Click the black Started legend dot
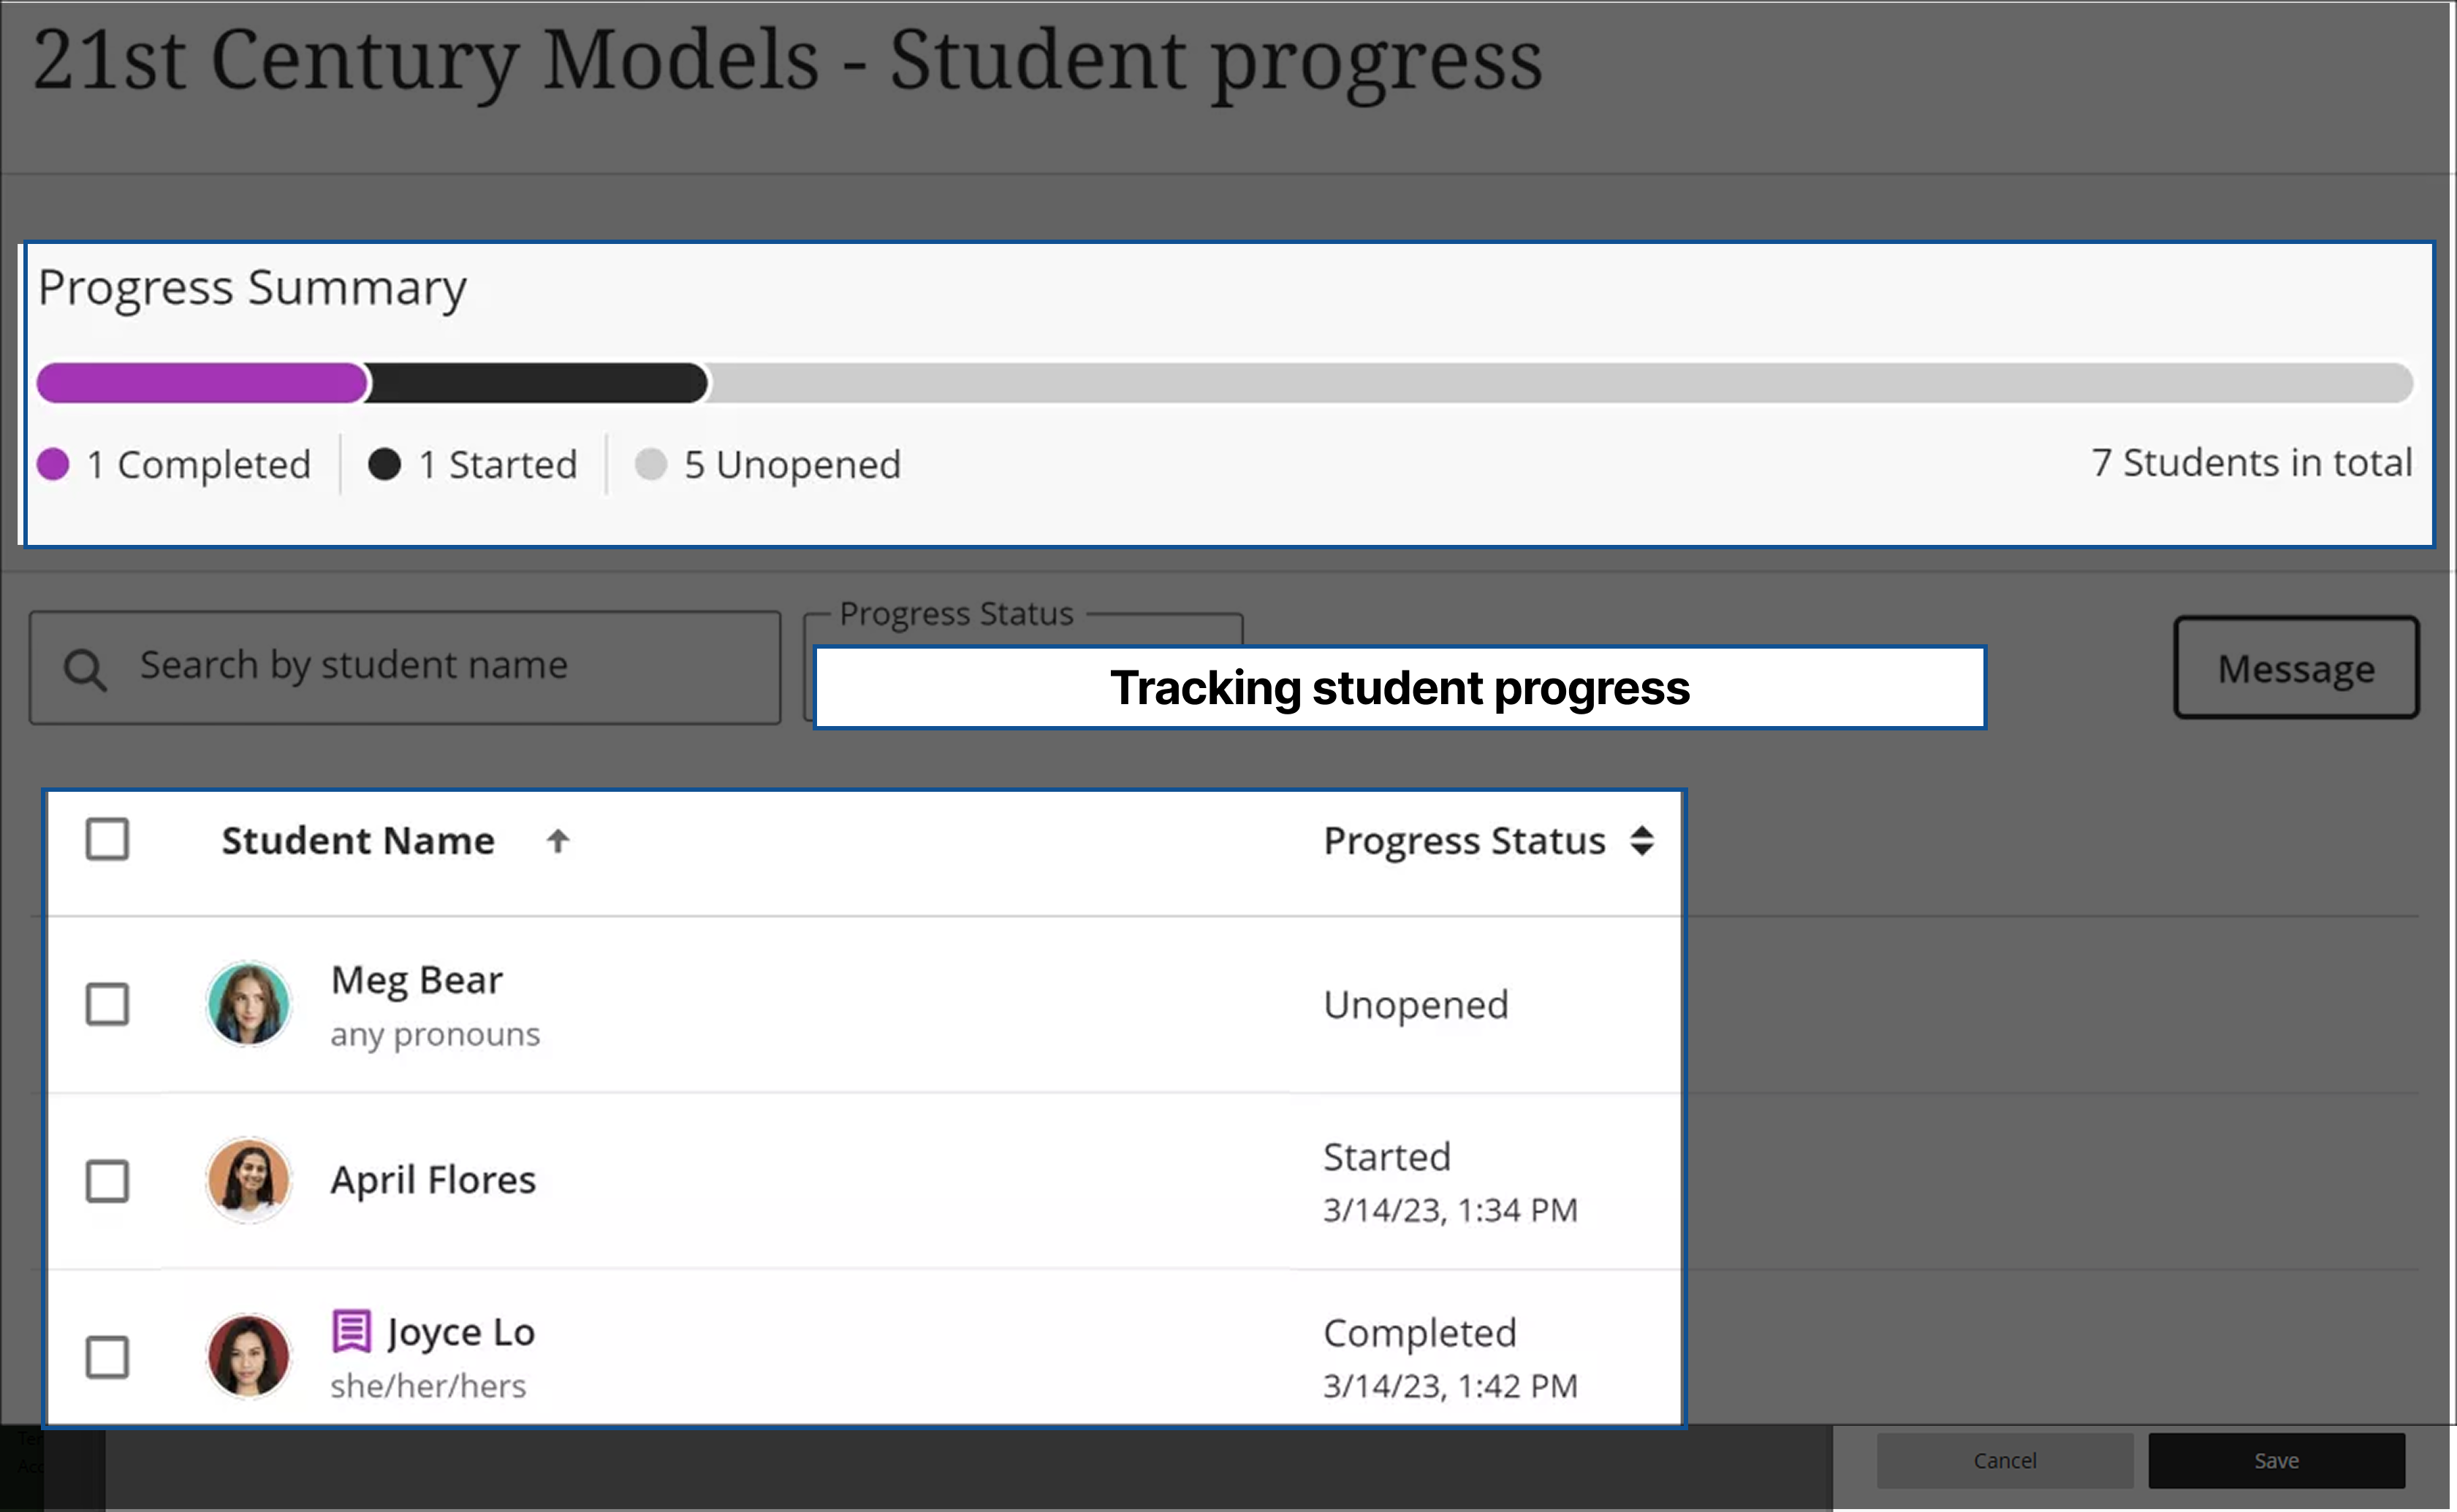The height and width of the screenshot is (1512, 2457). (385, 464)
